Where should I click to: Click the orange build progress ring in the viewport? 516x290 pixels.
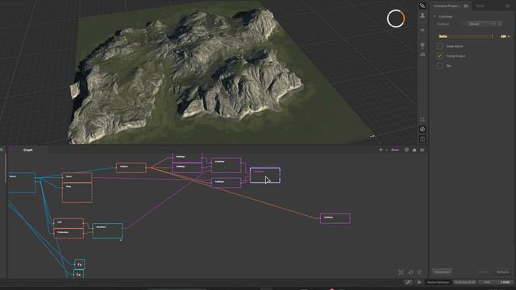tap(396, 19)
